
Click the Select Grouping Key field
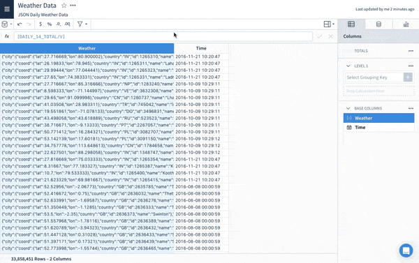374,77
